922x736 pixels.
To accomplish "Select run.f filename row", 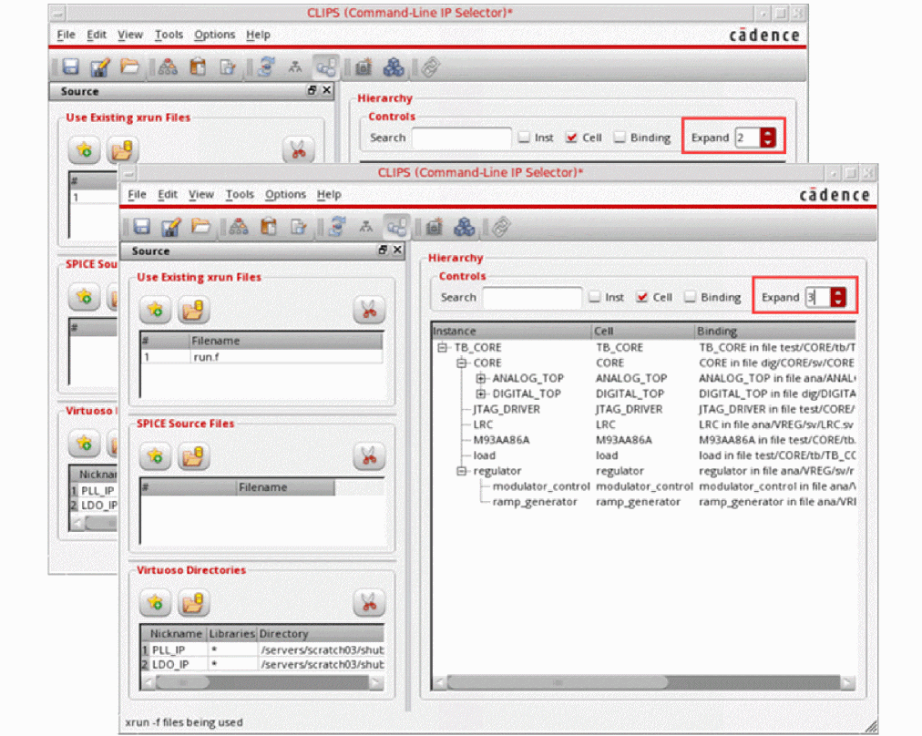I will [x=262, y=357].
